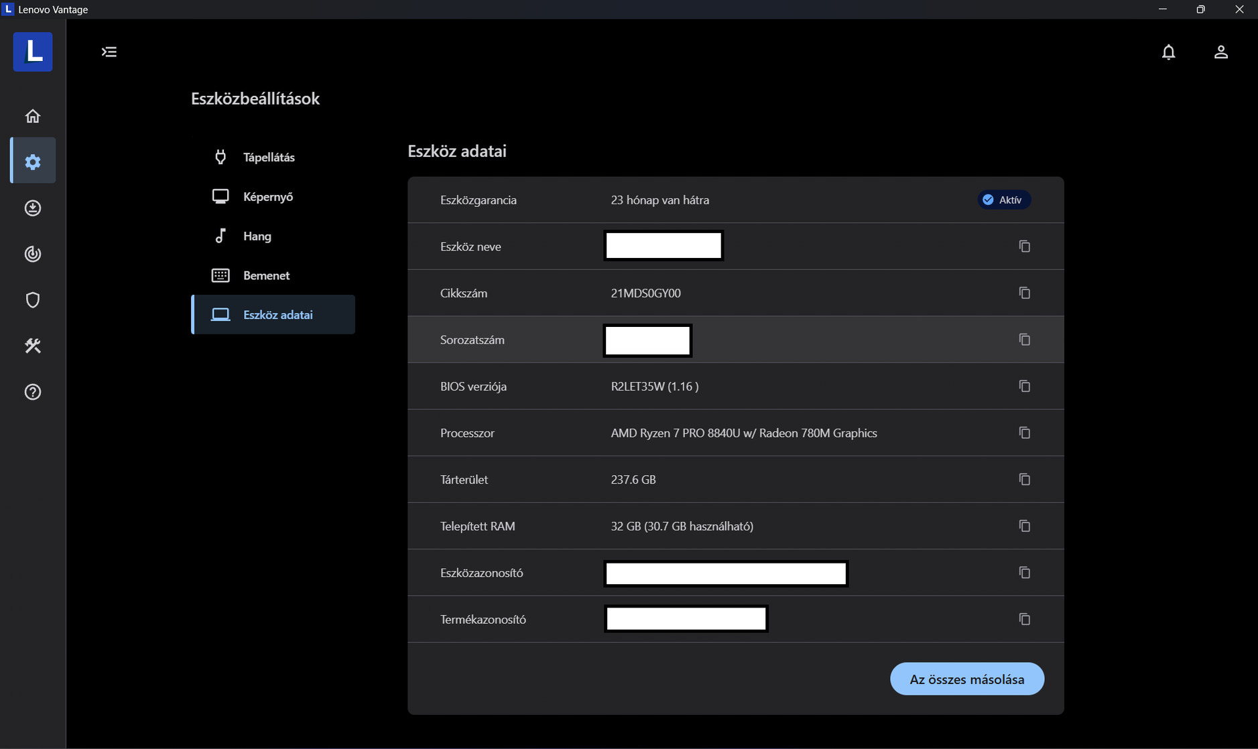The image size is (1258, 749).
Task: Open the Képernyő settings section
Action: pos(273,196)
